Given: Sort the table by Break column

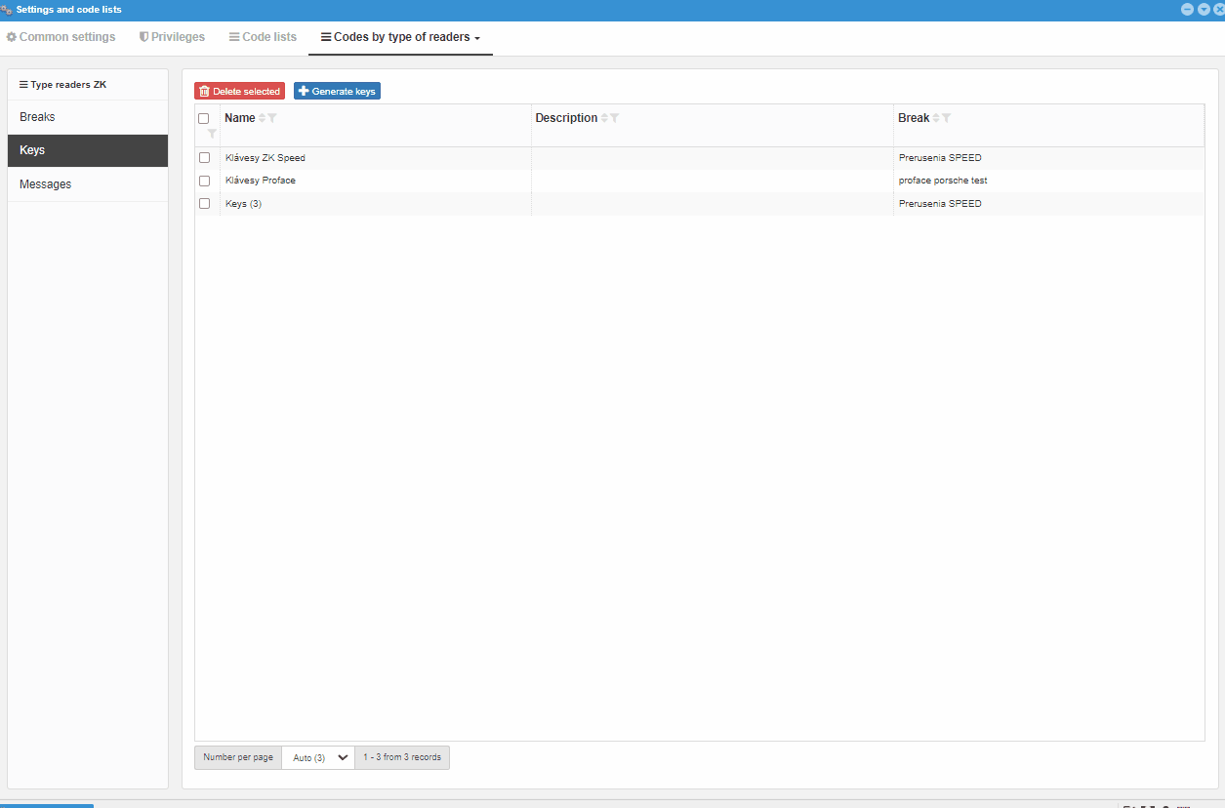Looking at the screenshot, I should 936,118.
